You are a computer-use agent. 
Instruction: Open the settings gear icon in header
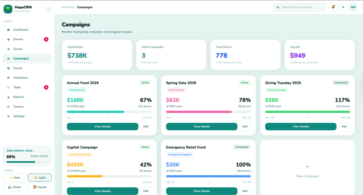[x=343, y=7]
